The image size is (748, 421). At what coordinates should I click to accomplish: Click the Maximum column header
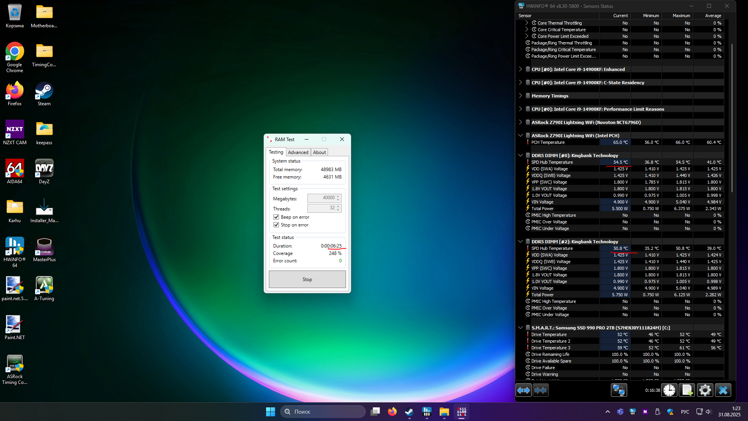[677, 16]
